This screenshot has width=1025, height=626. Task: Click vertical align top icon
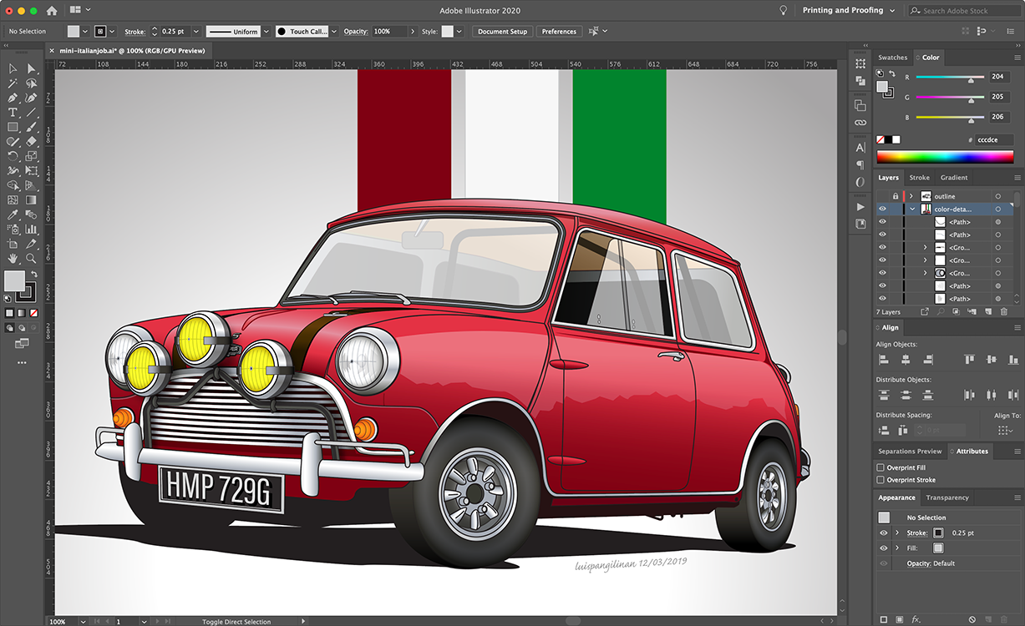[x=969, y=360]
